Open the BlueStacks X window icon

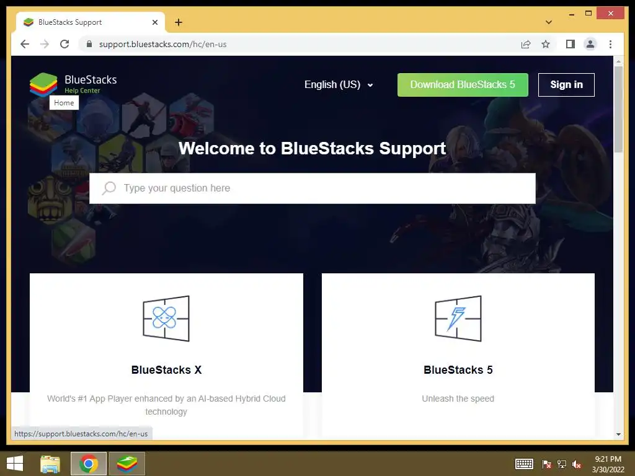tap(166, 319)
